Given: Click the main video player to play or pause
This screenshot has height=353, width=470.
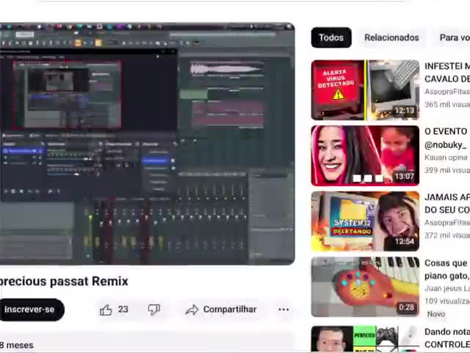Looking at the screenshot, I should (x=147, y=143).
